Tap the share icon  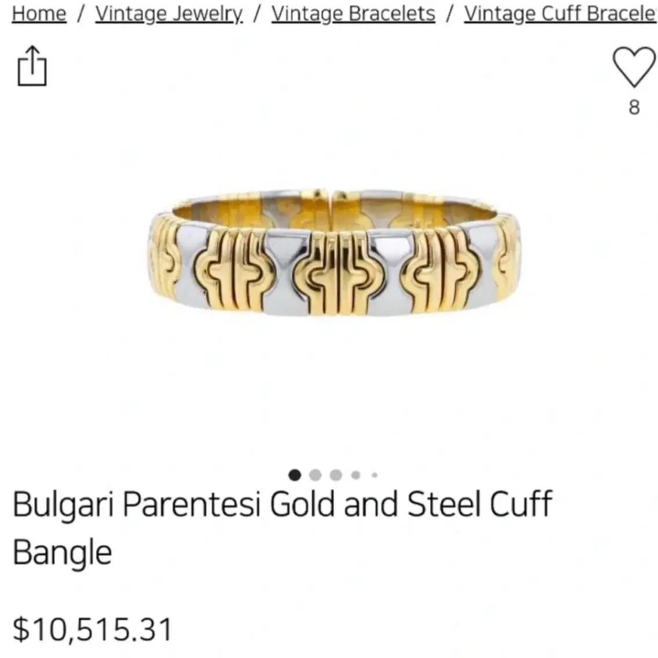click(x=32, y=66)
